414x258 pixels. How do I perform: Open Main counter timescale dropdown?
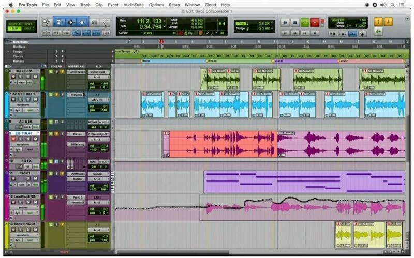pyautogui.click(x=164, y=21)
